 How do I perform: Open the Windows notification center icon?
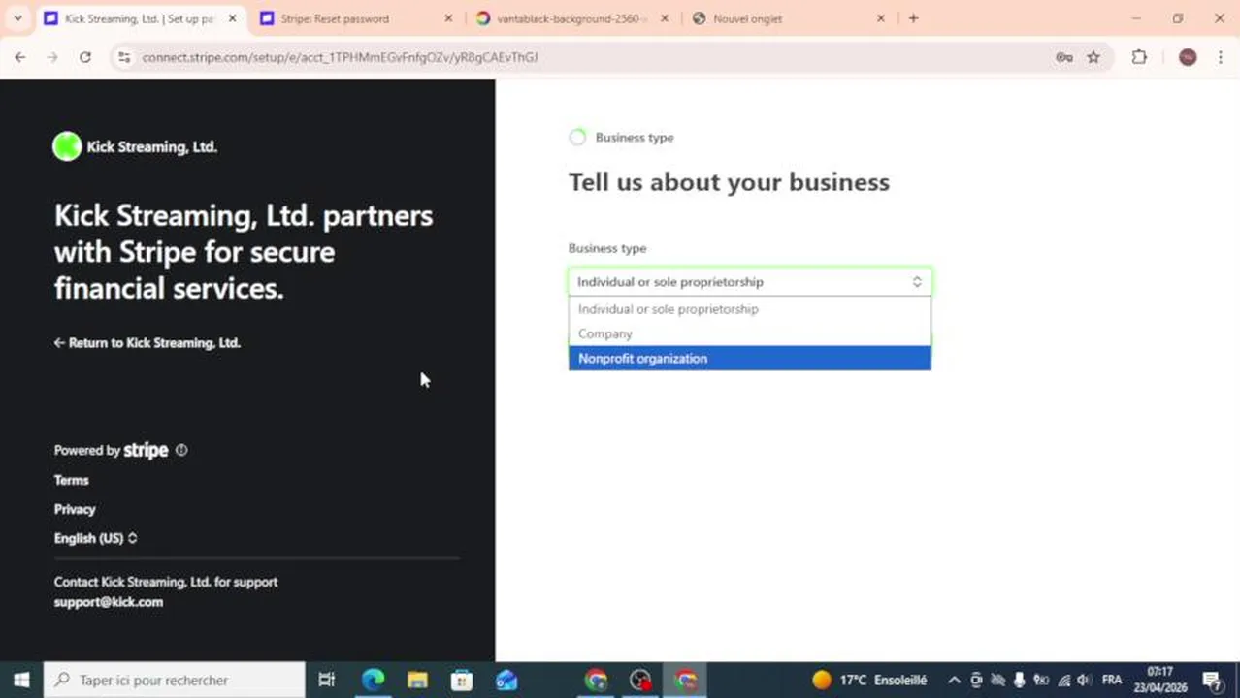point(1211,680)
